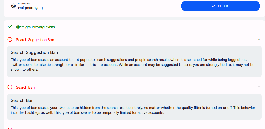Click the @ symbol beside the username field
This screenshot has width=265, height=129.
(13, 6)
